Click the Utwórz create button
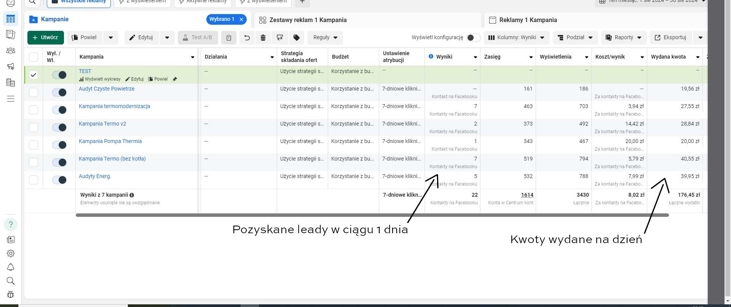The height and width of the screenshot is (307, 731). (x=46, y=38)
